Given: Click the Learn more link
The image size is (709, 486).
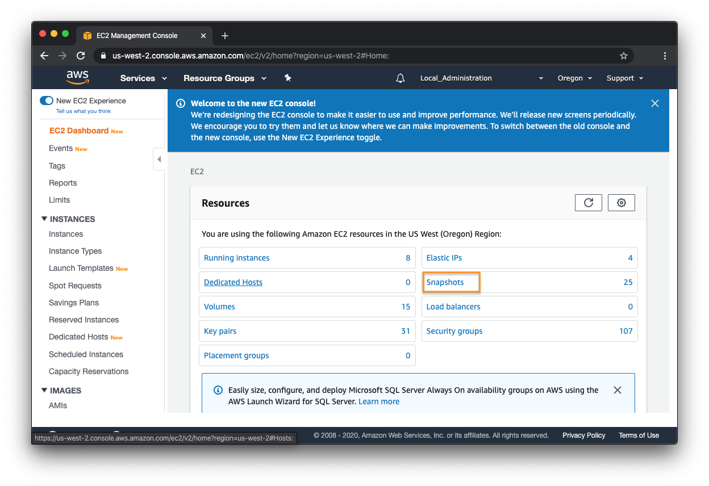Looking at the screenshot, I should [379, 401].
